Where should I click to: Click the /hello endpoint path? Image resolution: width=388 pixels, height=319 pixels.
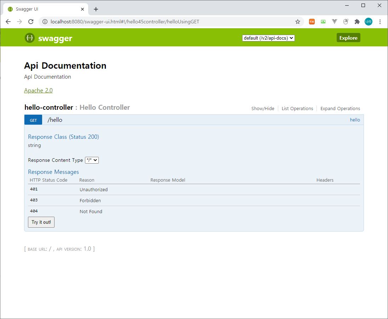tap(55, 120)
